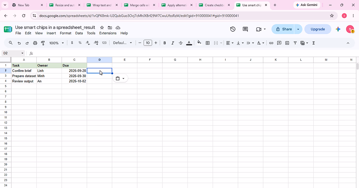Viewport: 359px width, 188px height.
Task: Open the Data menu
Action: 79,33
